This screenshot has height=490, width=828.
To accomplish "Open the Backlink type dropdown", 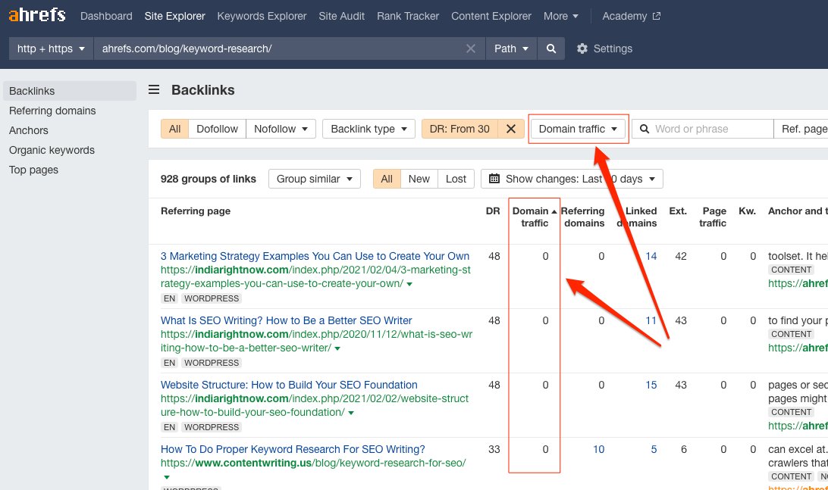I will (x=369, y=129).
